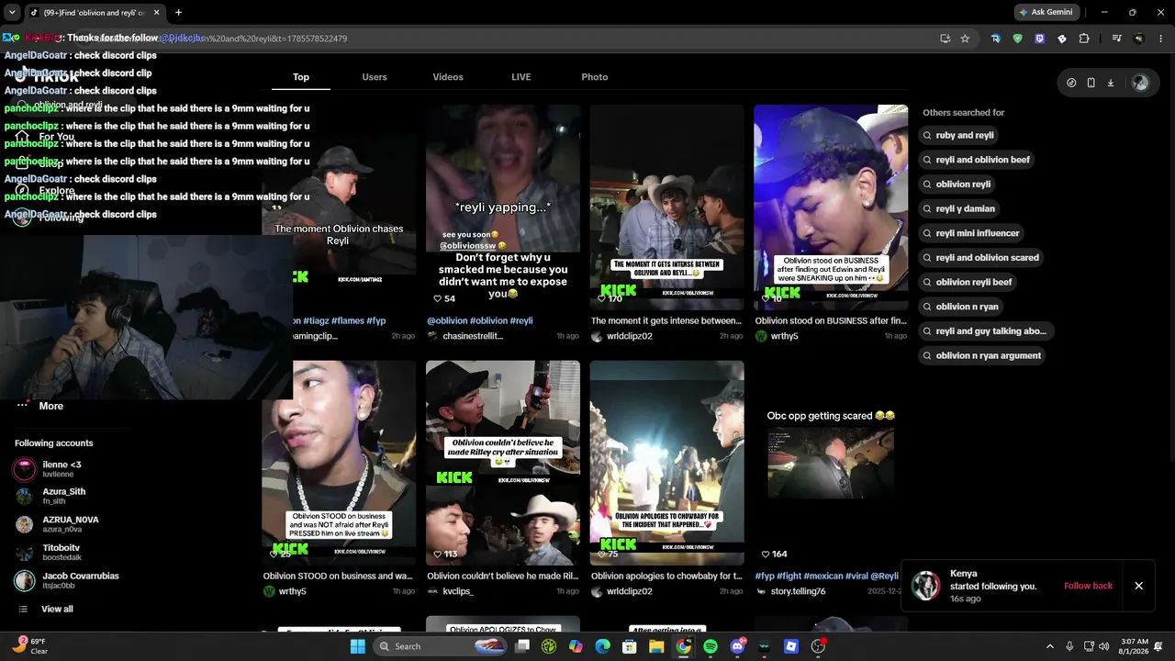
Task: Open the Ask Gemini button
Action: tap(1046, 12)
